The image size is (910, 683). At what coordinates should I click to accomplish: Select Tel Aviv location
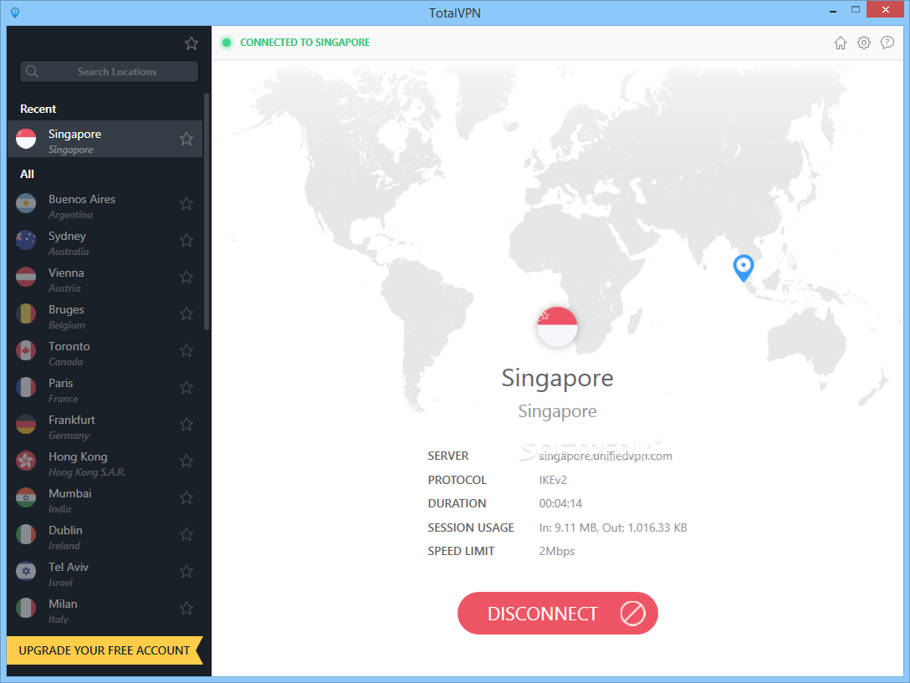pos(105,574)
